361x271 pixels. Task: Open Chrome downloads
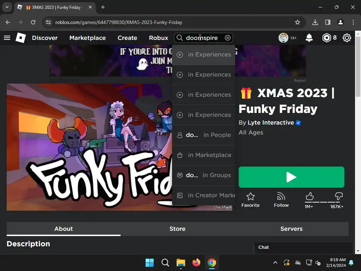tap(315, 22)
